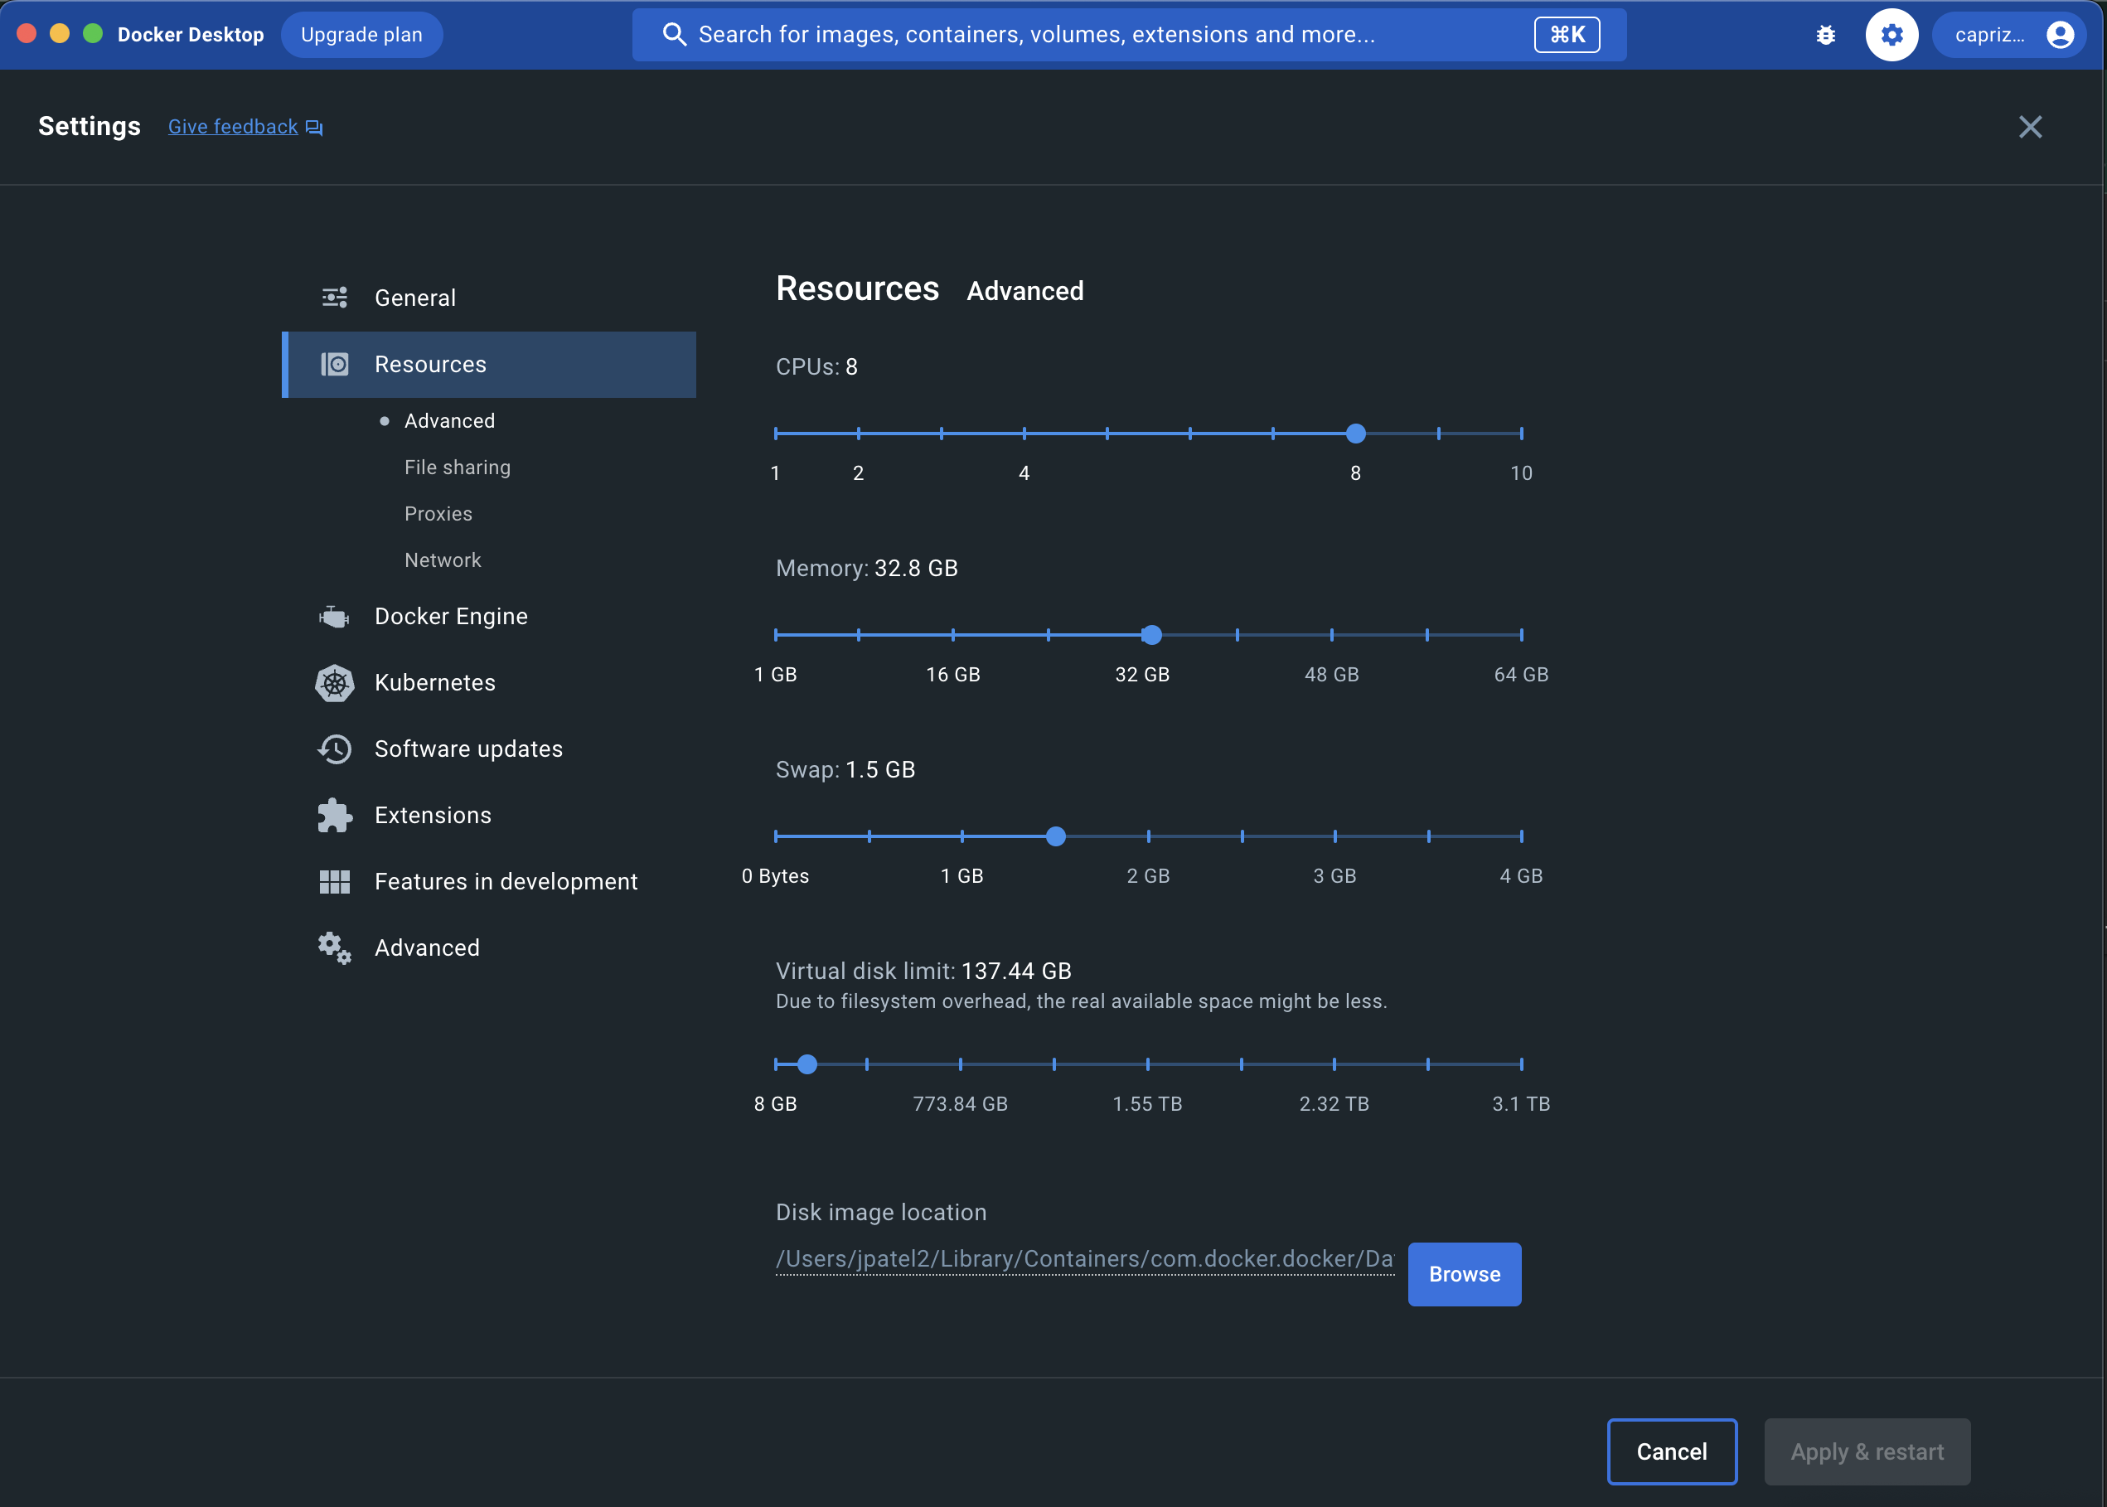Click the Kubernetes wheel icon

pos(334,683)
